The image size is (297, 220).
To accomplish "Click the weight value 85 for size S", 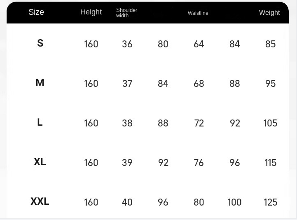I will [x=270, y=44].
